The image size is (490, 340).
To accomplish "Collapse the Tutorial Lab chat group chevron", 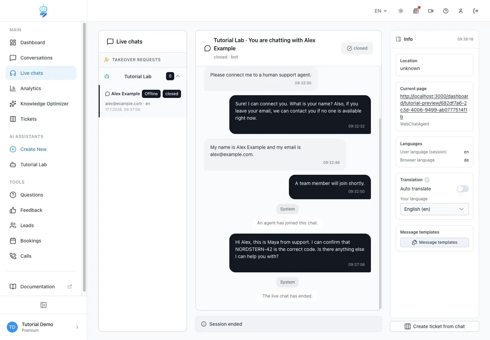I will [x=178, y=76].
